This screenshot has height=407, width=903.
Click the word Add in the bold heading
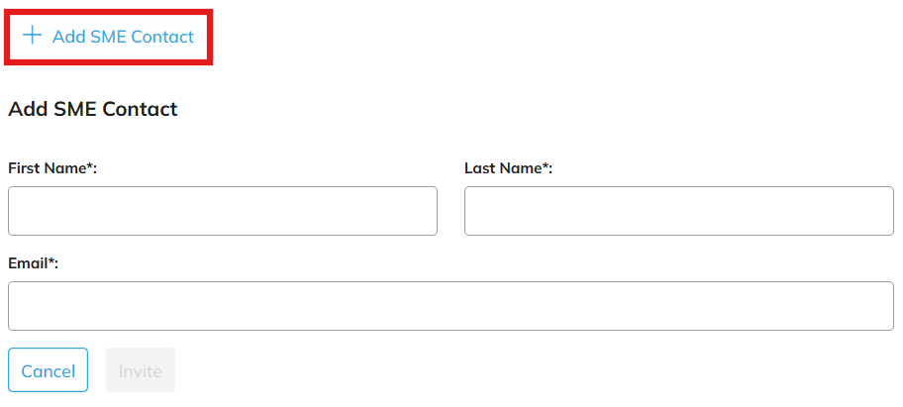tap(25, 109)
